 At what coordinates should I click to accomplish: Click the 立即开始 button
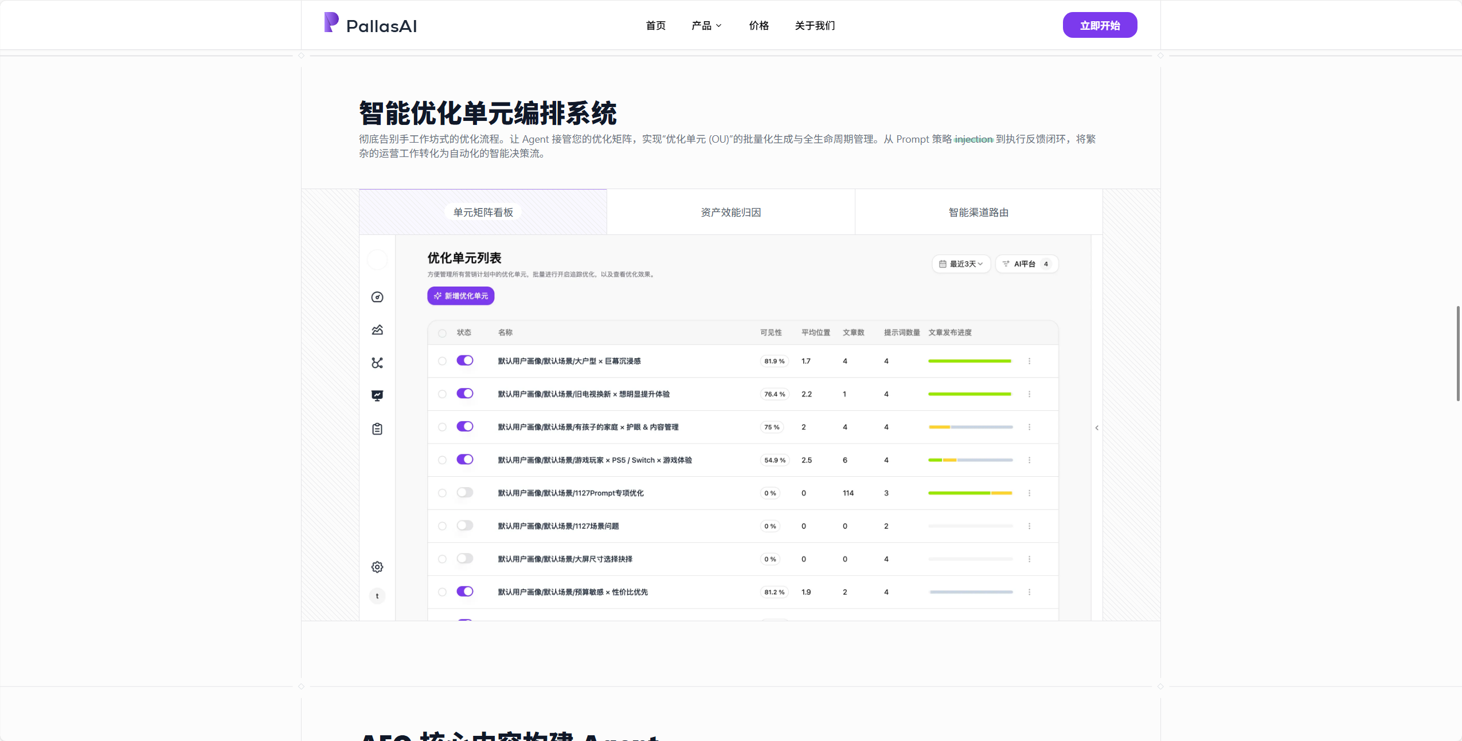(x=1100, y=25)
